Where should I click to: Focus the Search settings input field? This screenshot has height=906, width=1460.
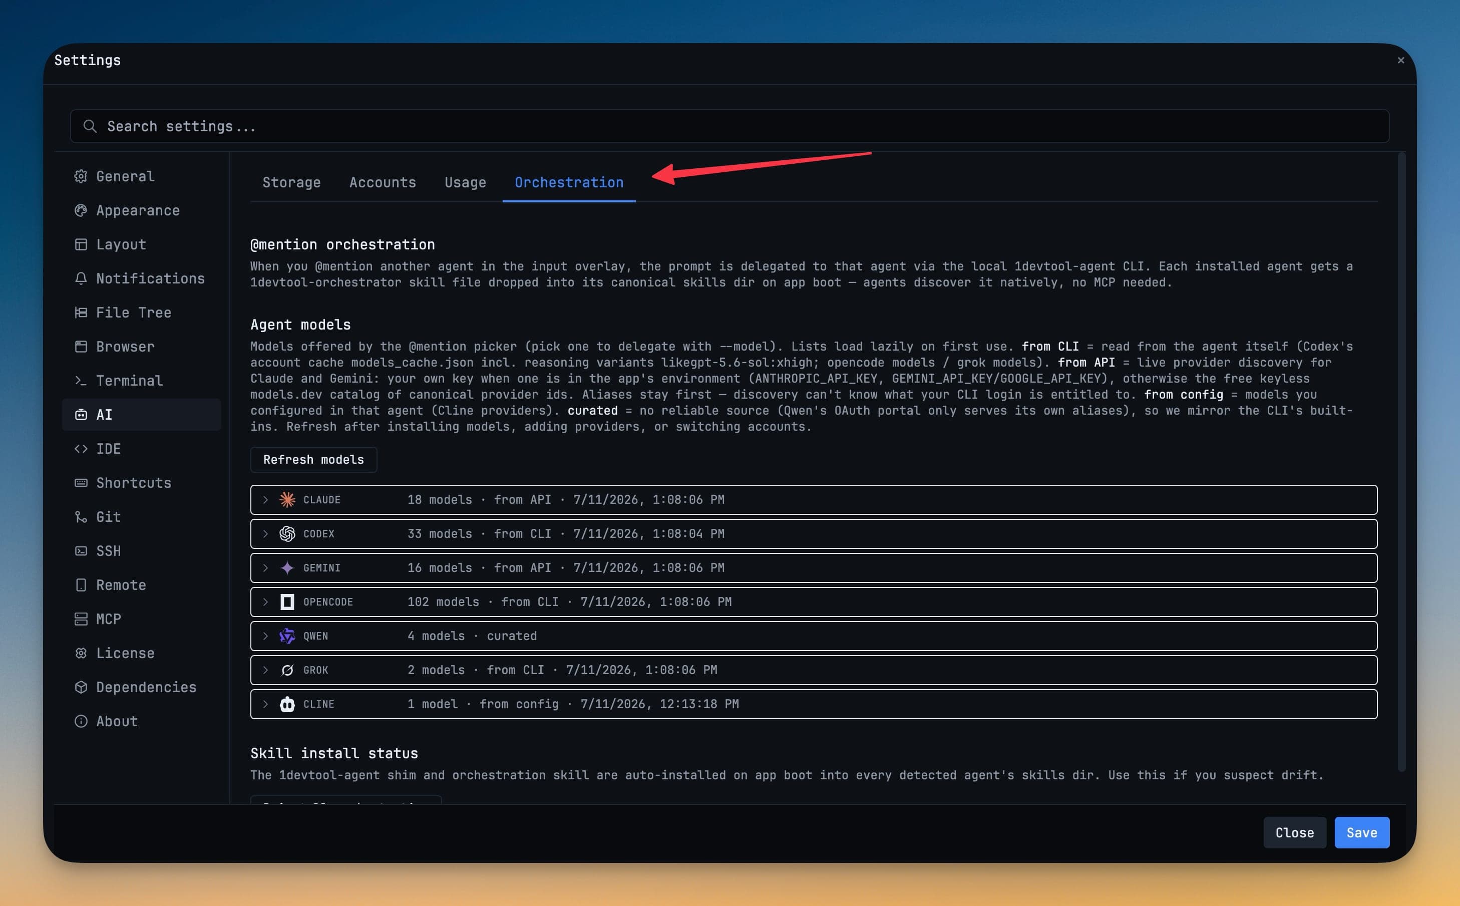(x=729, y=126)
